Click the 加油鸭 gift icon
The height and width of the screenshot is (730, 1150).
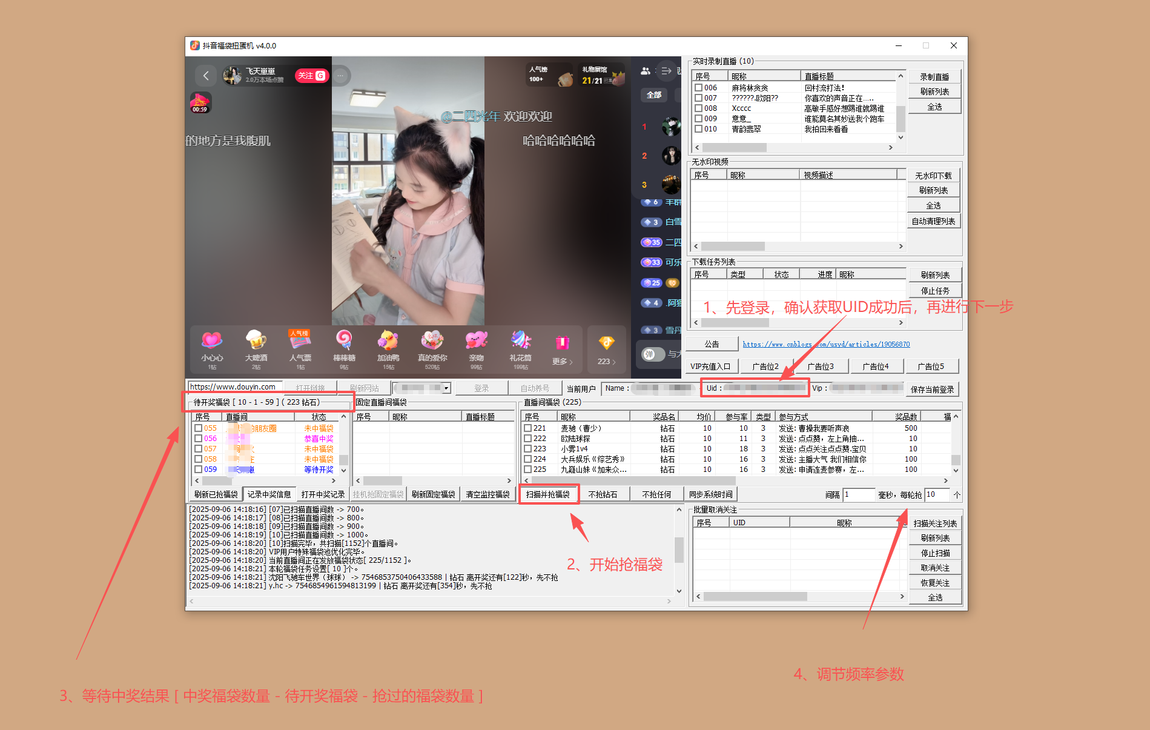388,345
